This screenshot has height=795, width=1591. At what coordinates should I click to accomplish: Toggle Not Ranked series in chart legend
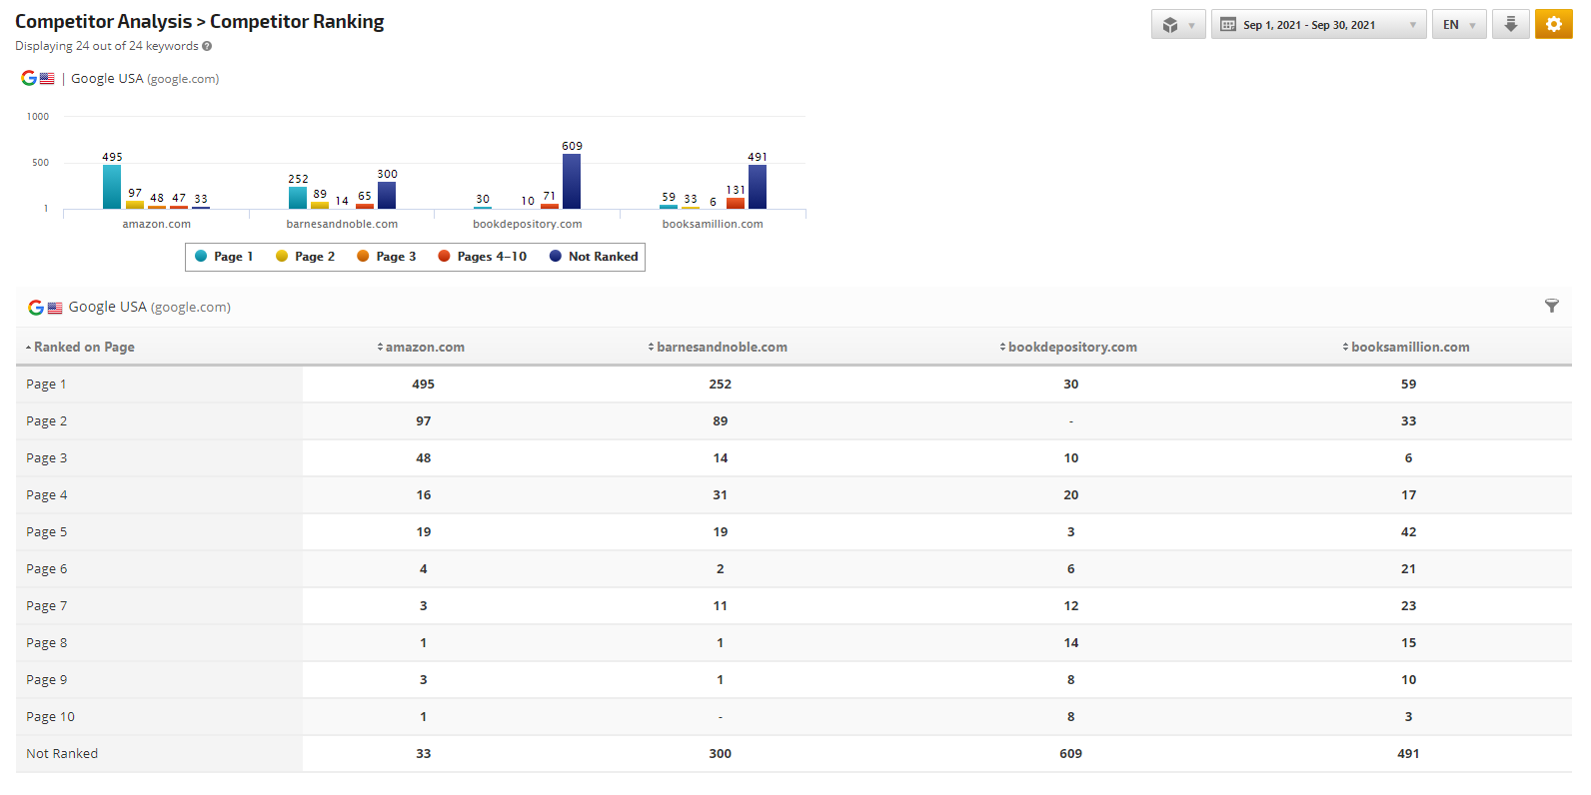(x=594, y=257)
